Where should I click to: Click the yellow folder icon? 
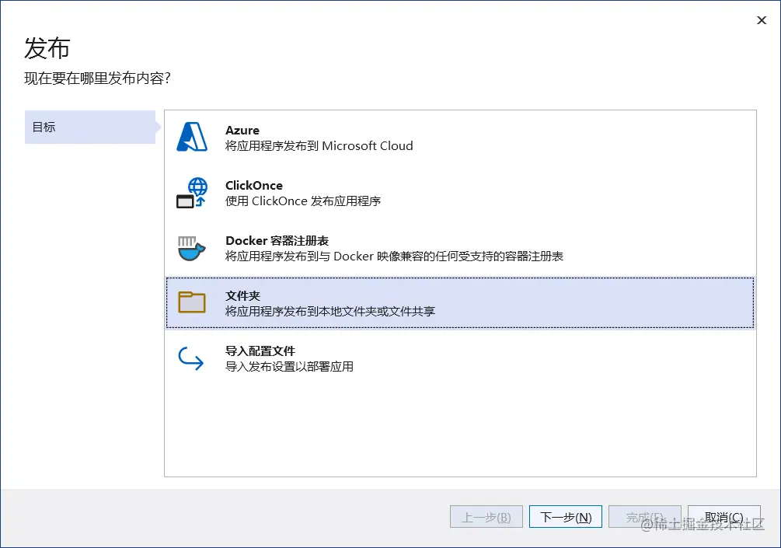pyautogui.click(x=192, y=302)
